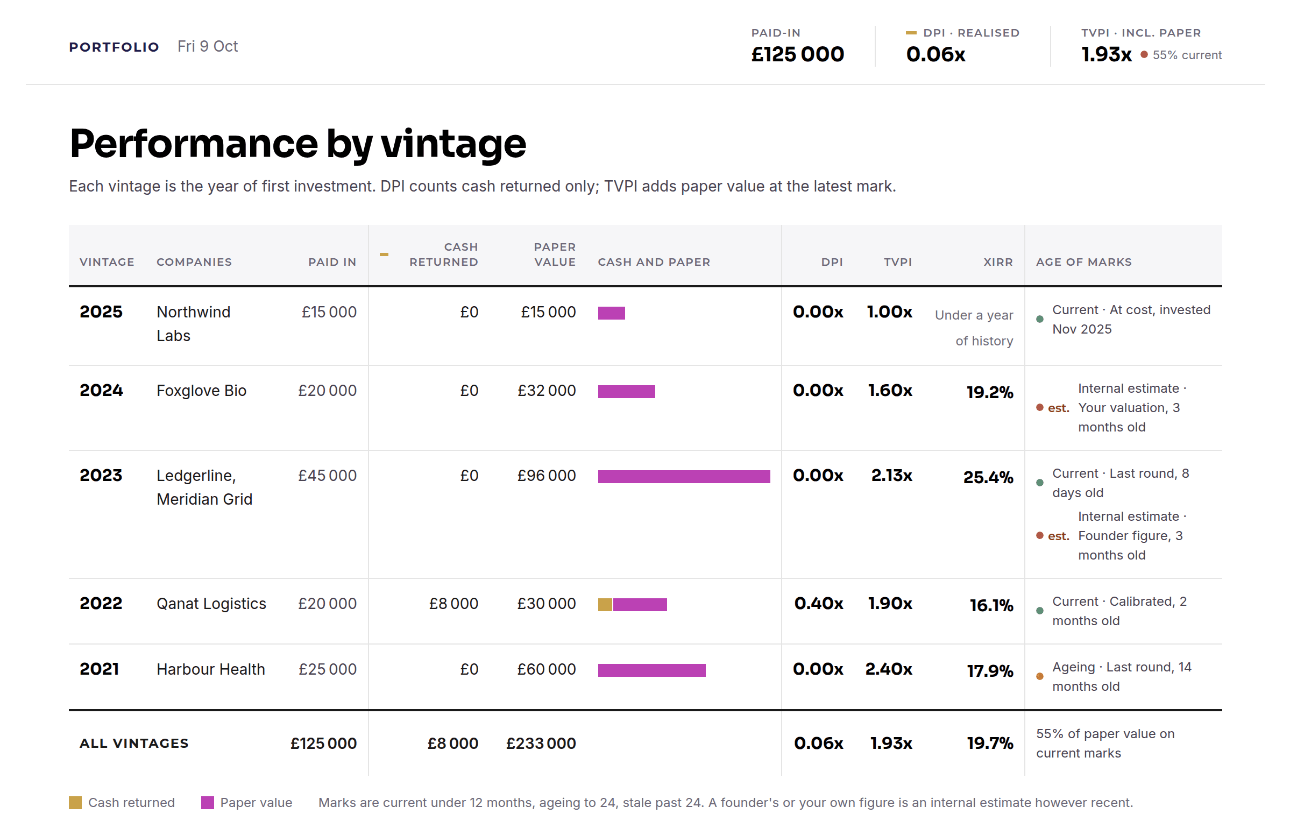The image size is (1290, 835).
Task: Click the purple paper segment in 2022 bar
Action: [x=640, y=605]
